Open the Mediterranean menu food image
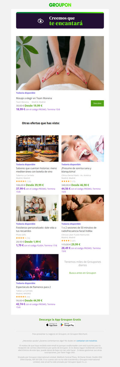 (37, 149)
